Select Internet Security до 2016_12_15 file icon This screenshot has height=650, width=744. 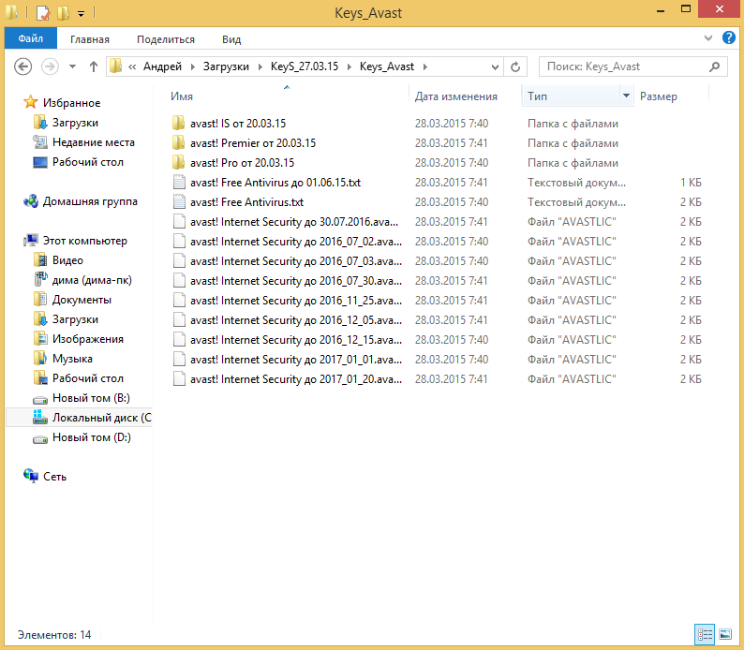point(179,339)
